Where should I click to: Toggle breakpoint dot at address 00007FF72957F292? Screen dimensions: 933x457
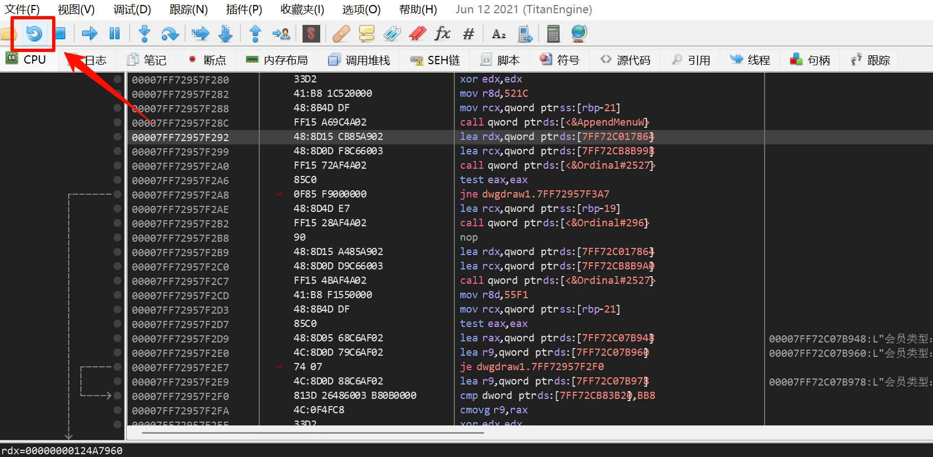pyautogui.click(x=117, y=137)
